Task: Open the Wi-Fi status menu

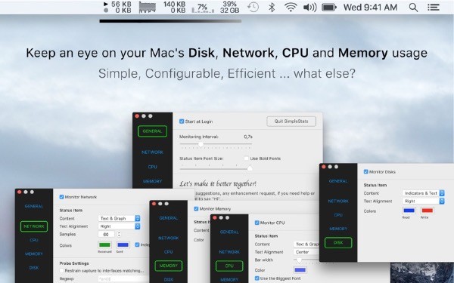Action: [291, 8]
